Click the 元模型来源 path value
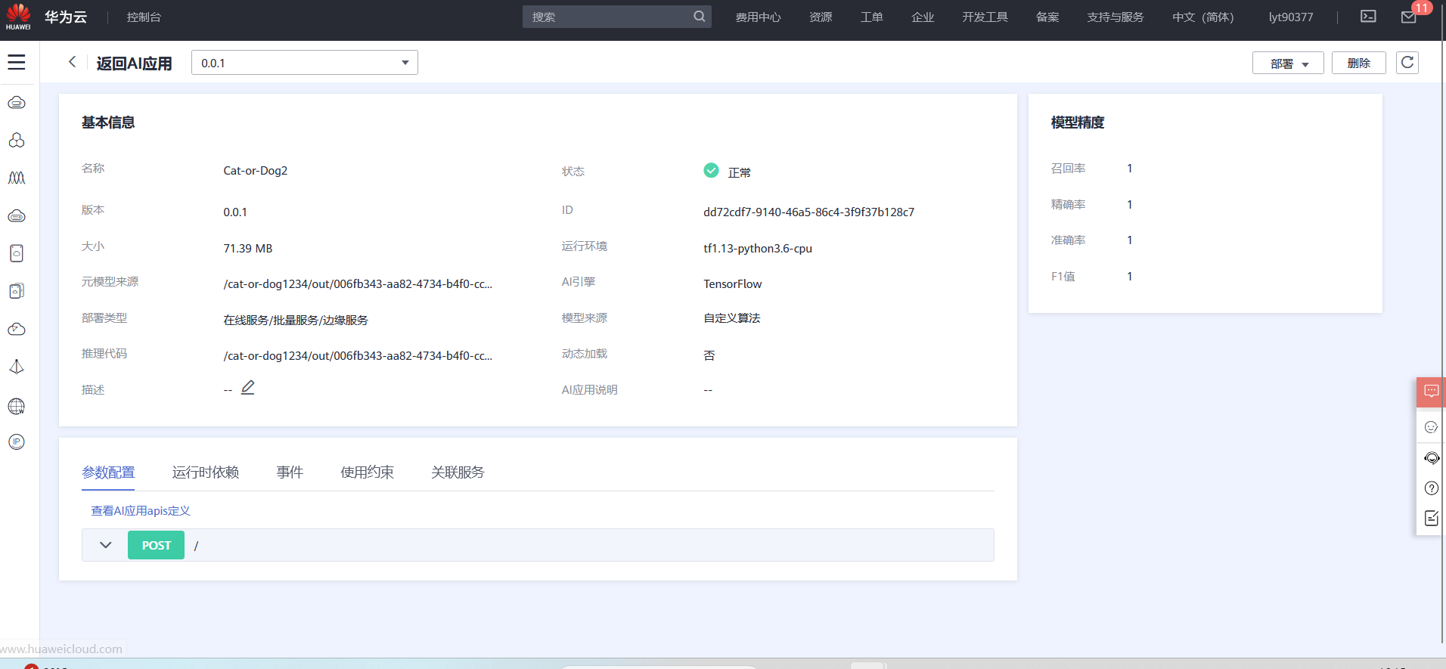Screen dimensions: 1446x669 pyautogui.click(x=358, y=284)
